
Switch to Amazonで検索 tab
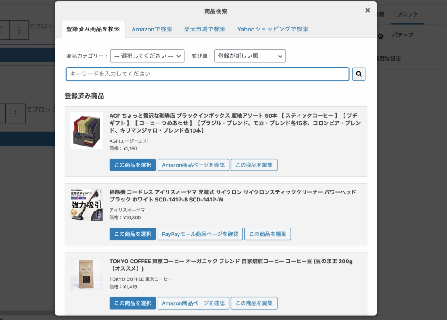click(152, 29)
